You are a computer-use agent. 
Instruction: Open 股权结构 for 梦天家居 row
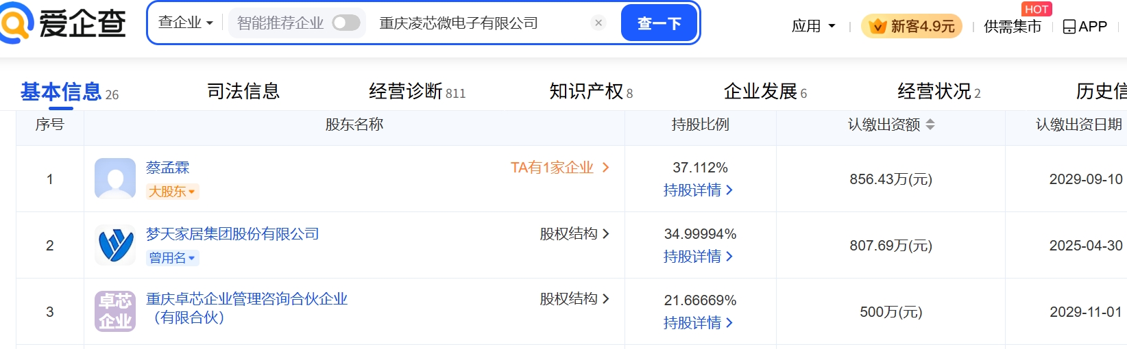pyautogui.click(x=574, y=234)
